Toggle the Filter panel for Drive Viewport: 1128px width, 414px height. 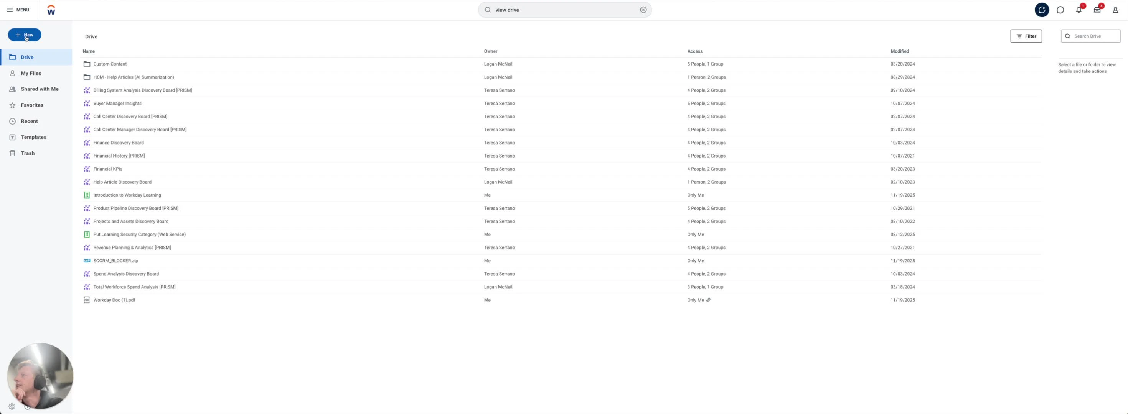coord(1026,36)
